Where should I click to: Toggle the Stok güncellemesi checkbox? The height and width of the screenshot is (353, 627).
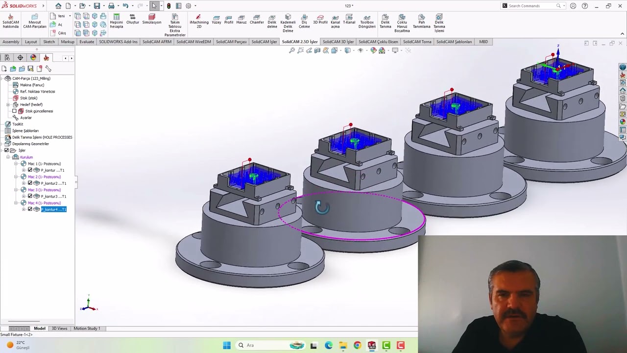(14, 111)
